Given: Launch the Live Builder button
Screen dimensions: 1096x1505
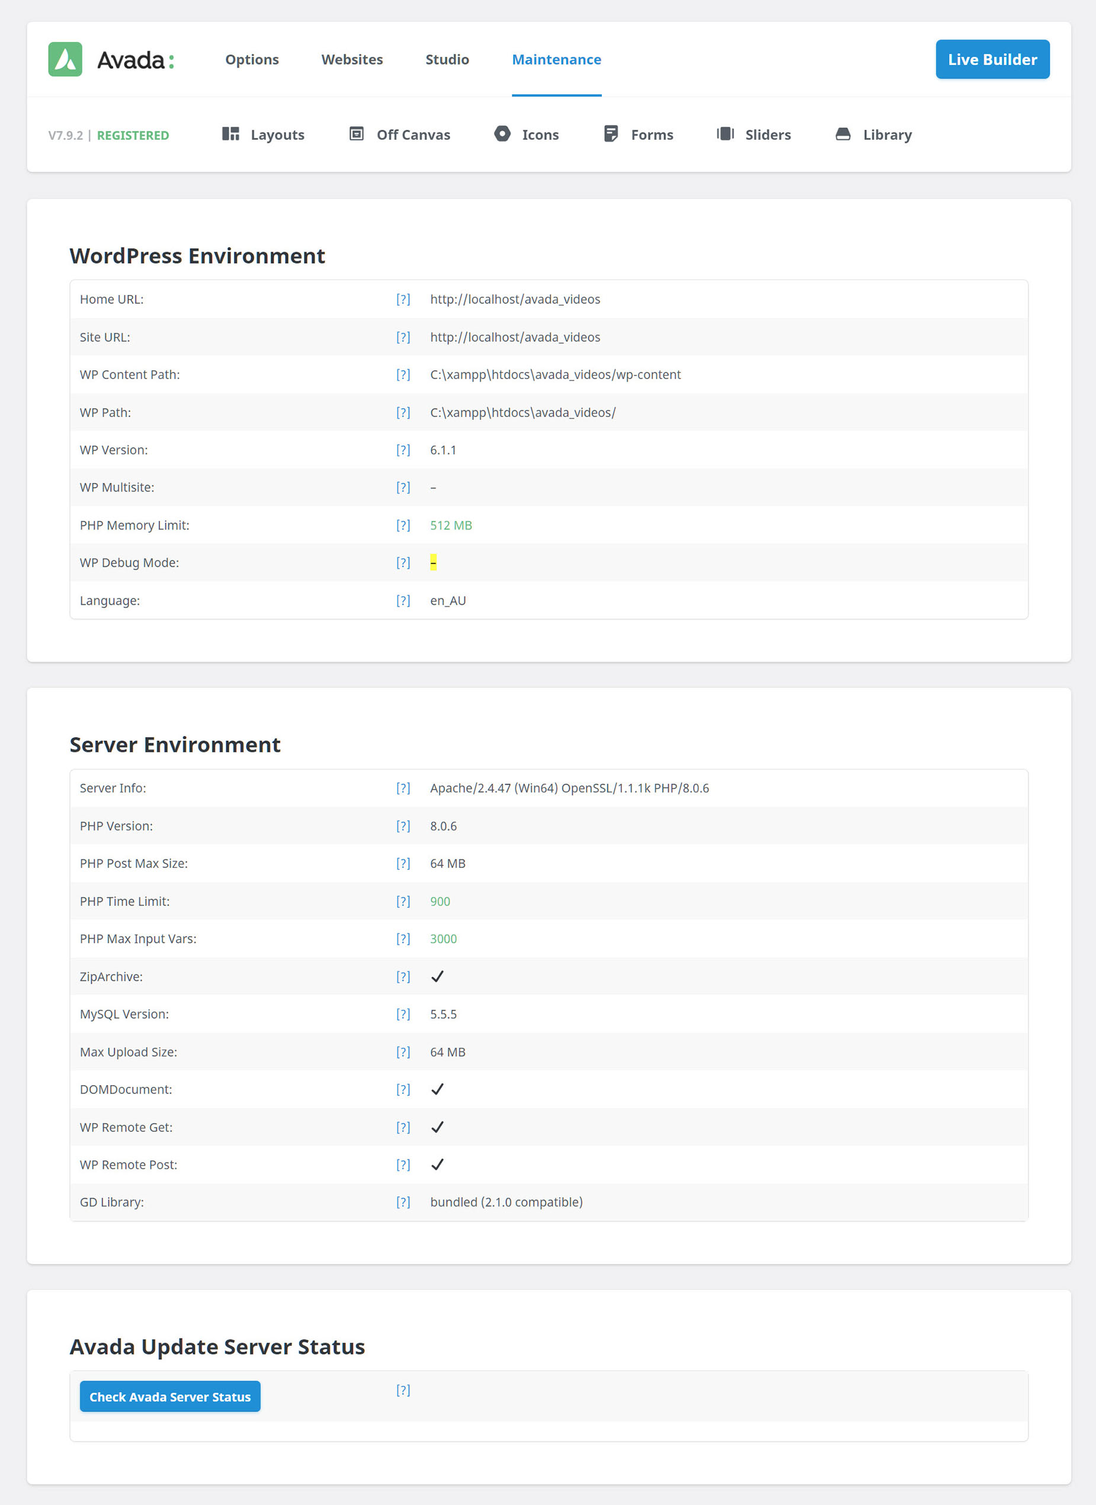Looking at the screenshot, I should (992, 59).
